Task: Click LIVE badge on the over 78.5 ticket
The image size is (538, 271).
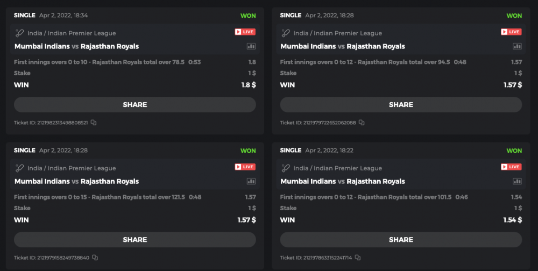Action: (245, 32)
